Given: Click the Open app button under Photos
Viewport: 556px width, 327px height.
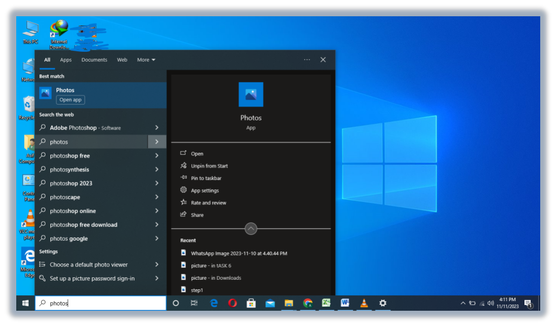Looking at the screenshot, I should pyautogui.click(x=70, y=100).
